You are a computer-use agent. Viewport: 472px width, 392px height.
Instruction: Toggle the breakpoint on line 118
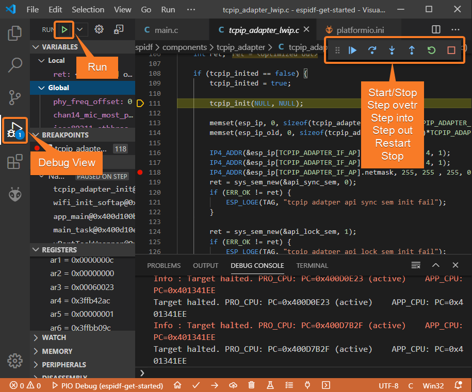pyautogui.click(x=140, y=172)
